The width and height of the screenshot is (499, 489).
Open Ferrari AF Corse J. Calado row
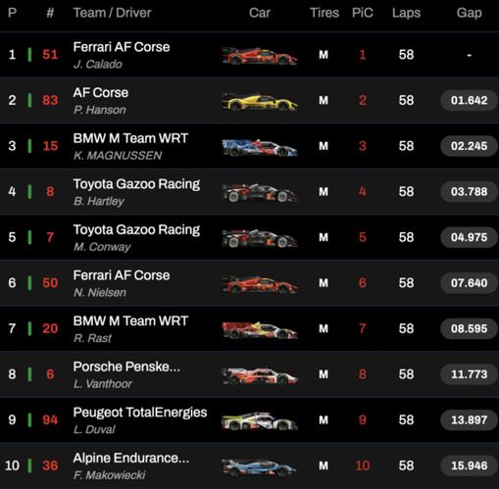(x=249, y=55)
